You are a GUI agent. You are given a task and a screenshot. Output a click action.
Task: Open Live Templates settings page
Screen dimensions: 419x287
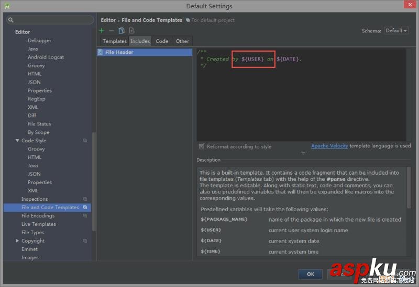[x=38, y=224]
